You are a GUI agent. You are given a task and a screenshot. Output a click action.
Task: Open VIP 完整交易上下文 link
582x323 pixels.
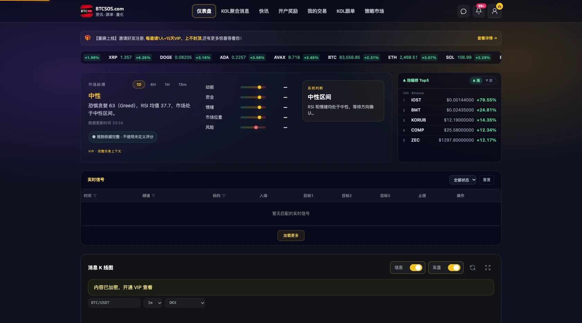(105, 151)
